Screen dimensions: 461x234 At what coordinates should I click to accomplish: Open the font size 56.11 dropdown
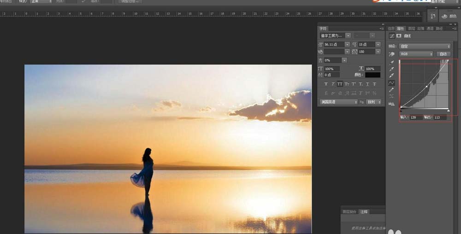pyautogui.click(x=347, y=44)
